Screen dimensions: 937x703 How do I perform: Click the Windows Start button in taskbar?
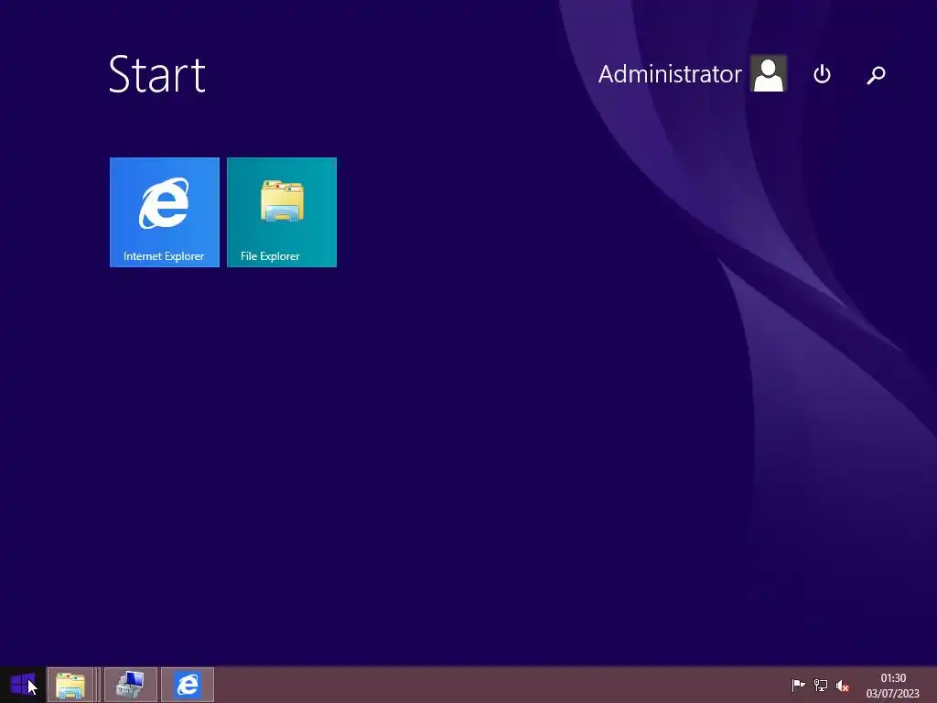coord(23,685)
